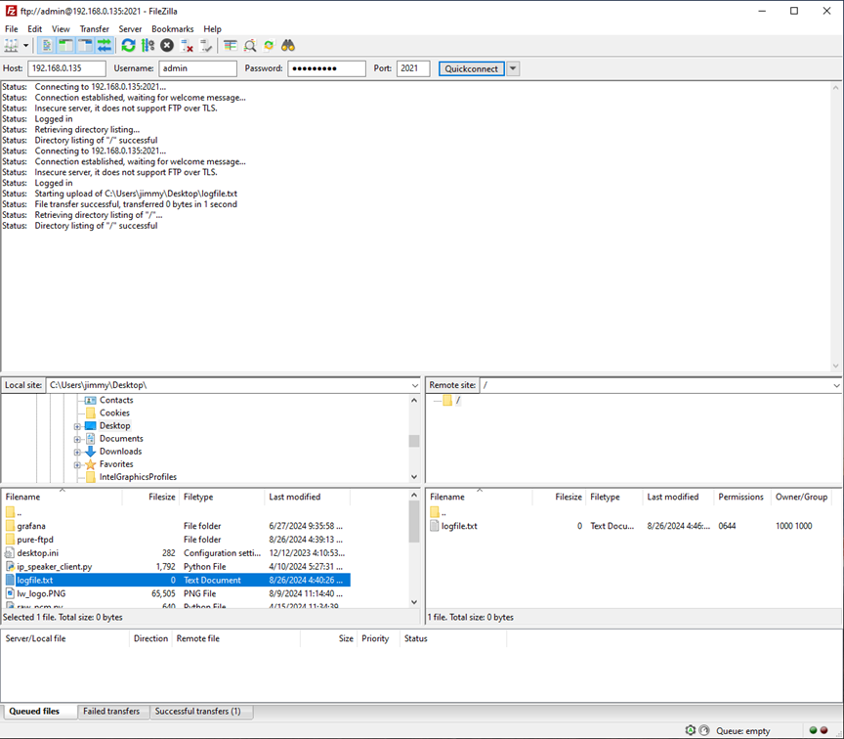
Task: Open the Local site path dropdown
Action: [414, 386]
